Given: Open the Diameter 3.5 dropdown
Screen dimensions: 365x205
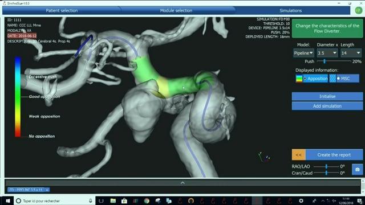Looking at the screenshot, I should (327, 53).
